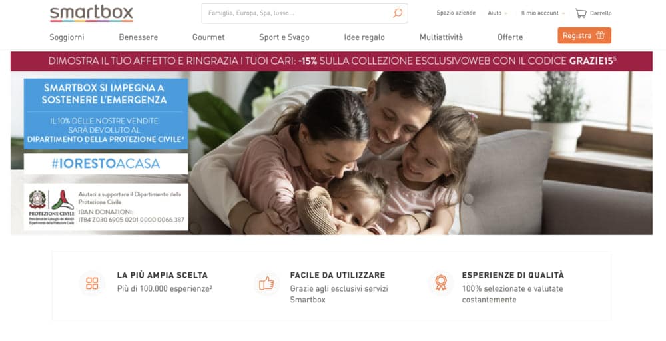Open the Benessere menu
666x341 pixels.
tap(138, 37)
